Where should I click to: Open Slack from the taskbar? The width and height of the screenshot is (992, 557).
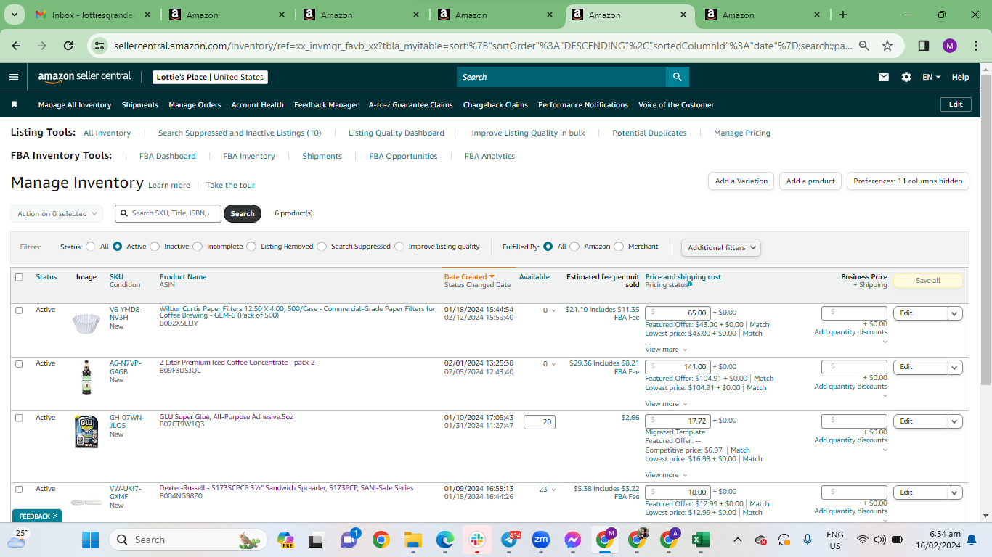[x=477, y=540]
